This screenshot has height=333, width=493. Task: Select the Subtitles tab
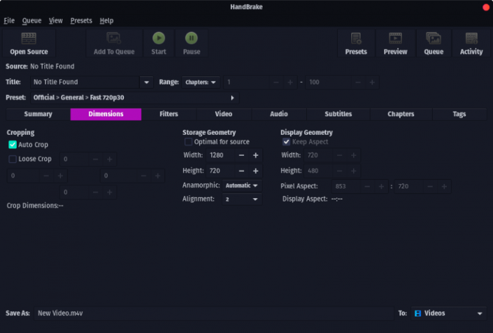[x=338, y=114]
